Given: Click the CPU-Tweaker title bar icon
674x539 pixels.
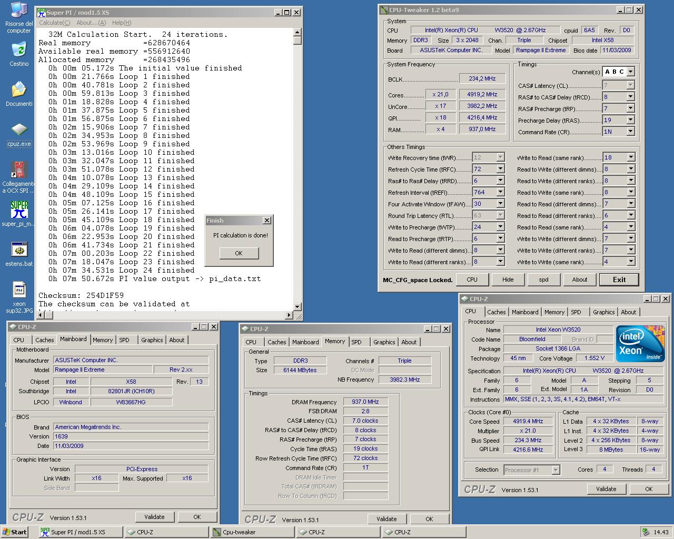Looking at the screenshot, I should (384, 9).
